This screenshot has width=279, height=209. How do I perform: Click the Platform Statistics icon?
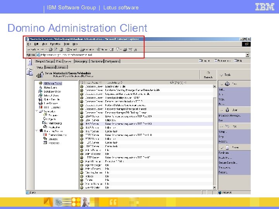pos(45,135)
